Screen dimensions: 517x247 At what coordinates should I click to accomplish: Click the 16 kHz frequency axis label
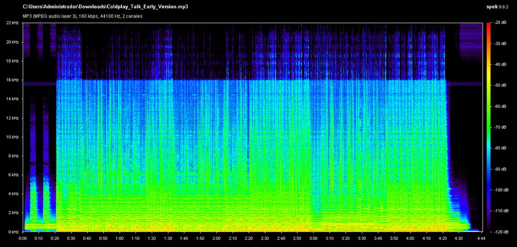(12, 80)
